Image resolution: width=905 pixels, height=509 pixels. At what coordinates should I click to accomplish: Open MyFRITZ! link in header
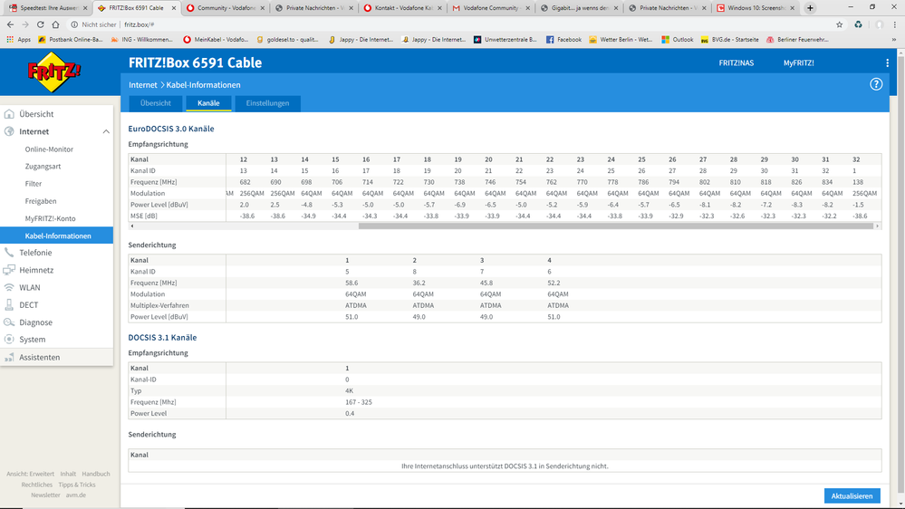[x=798, y=62]
